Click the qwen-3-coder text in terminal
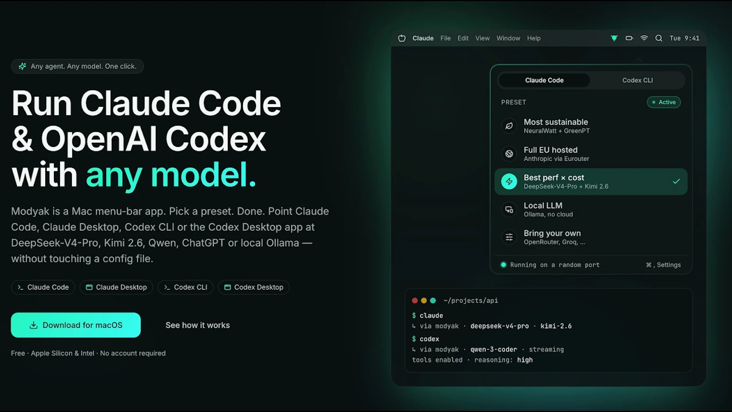Viewport: 732px width, 412px height. [494, 349]
